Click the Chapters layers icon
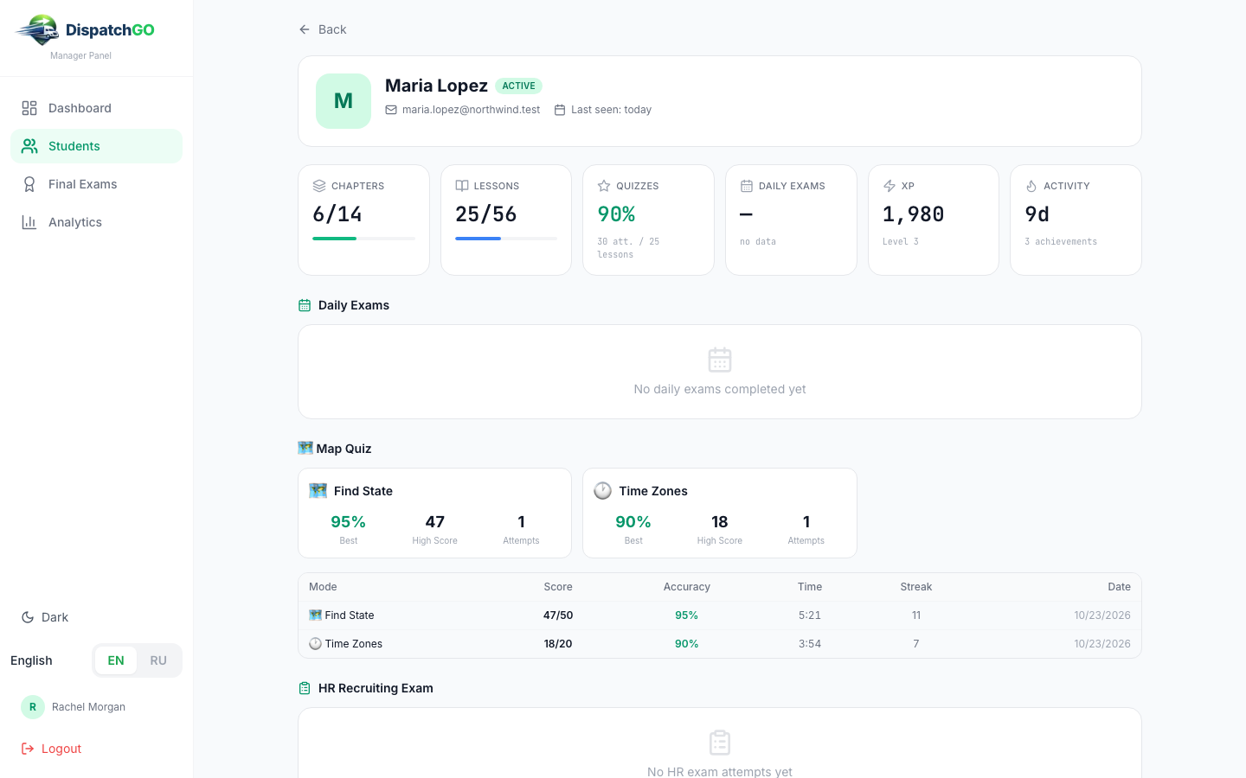This screenshot has height=778, width=1246. click(x=319, y=186)
